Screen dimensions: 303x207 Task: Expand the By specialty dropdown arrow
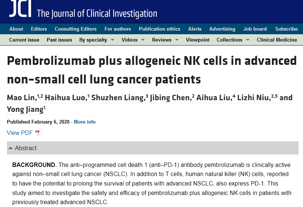point(113,40)
